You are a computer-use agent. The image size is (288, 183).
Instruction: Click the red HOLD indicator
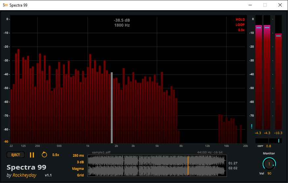click(x=240, y=19)
